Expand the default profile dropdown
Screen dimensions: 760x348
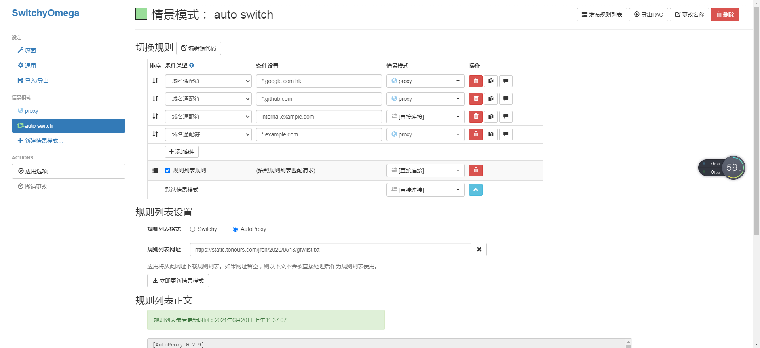[425, 190]
